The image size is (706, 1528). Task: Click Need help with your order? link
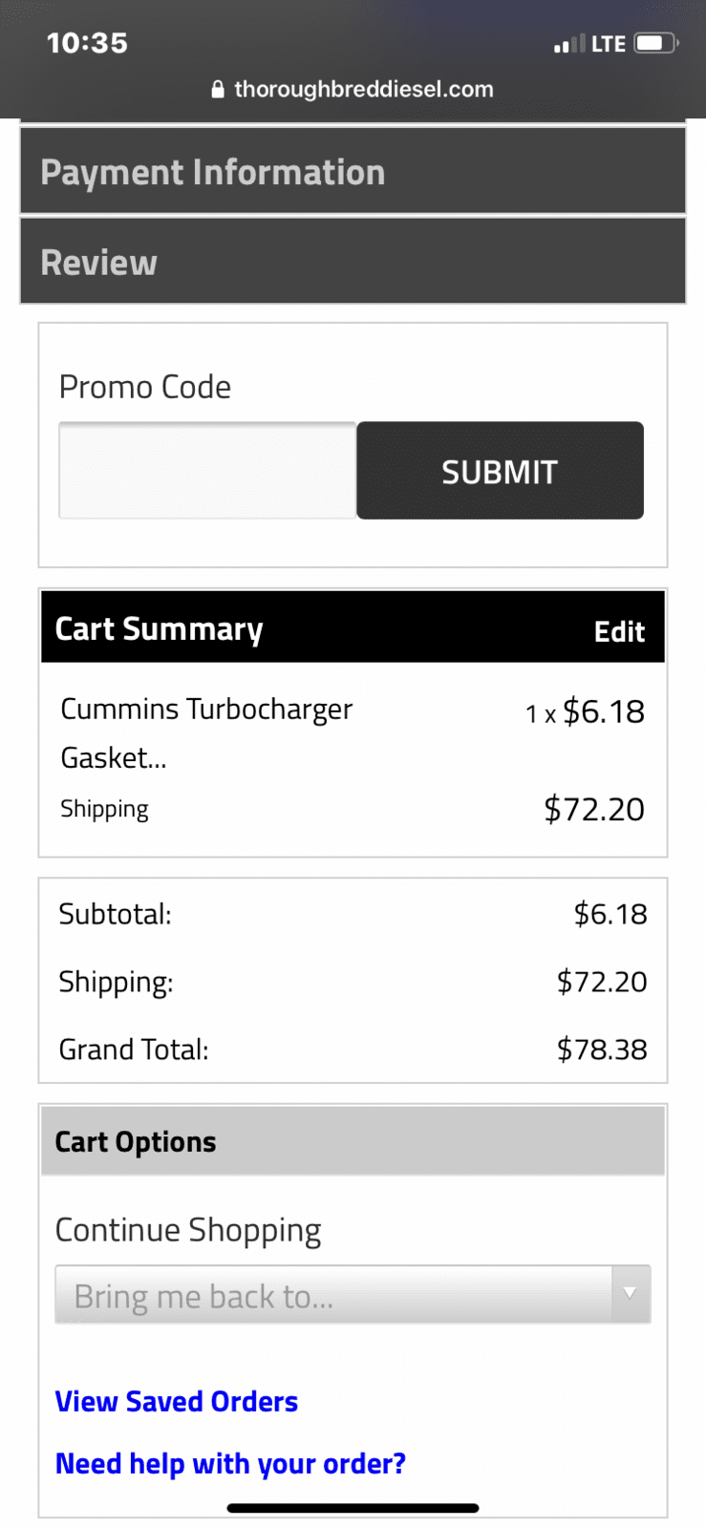pos(230,1463)
